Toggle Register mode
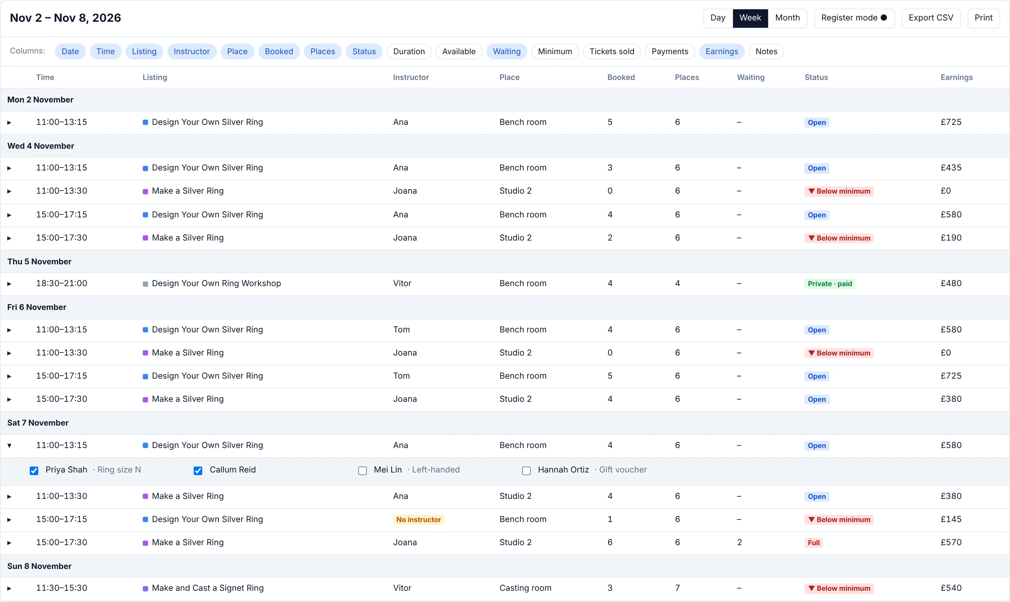Screen dimensions: 1010x602 pos(854,18)
